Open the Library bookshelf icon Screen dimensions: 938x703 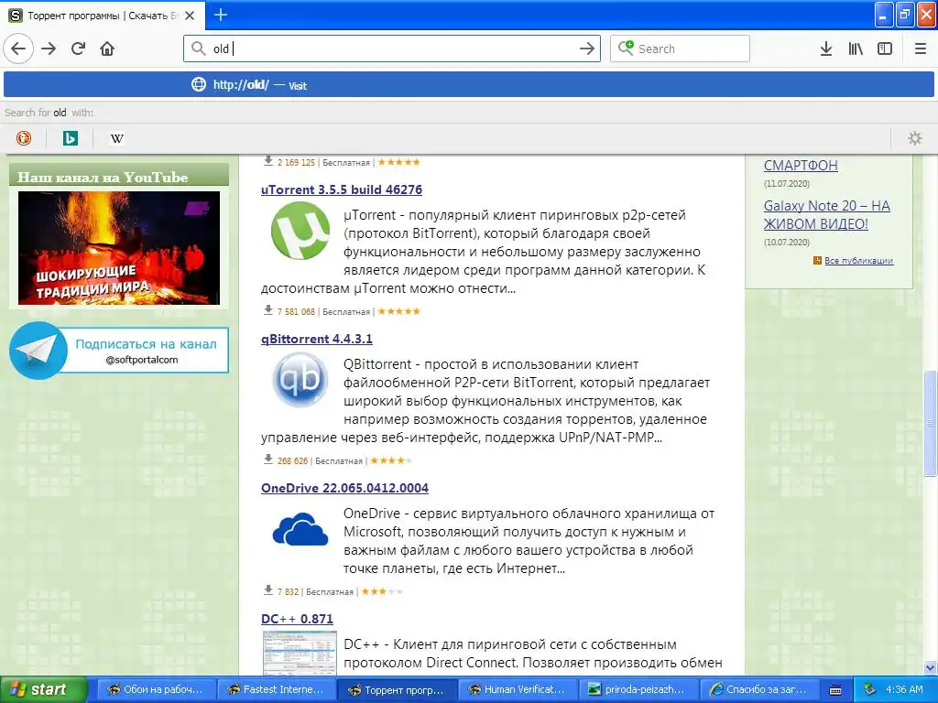pyautogui.click(x=856, y=49)
